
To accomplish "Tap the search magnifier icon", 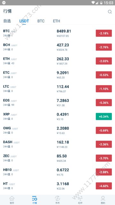I will 110,12.
